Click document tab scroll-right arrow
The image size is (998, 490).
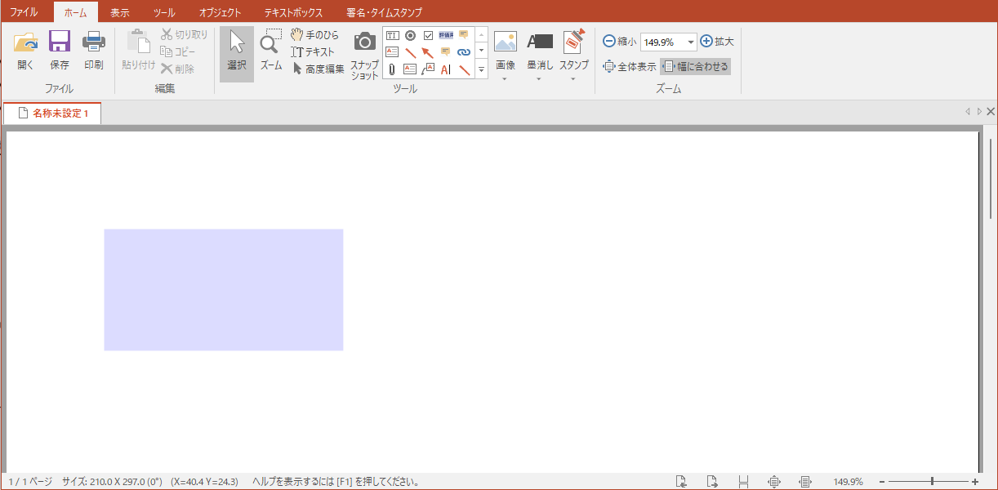(979, 112)
